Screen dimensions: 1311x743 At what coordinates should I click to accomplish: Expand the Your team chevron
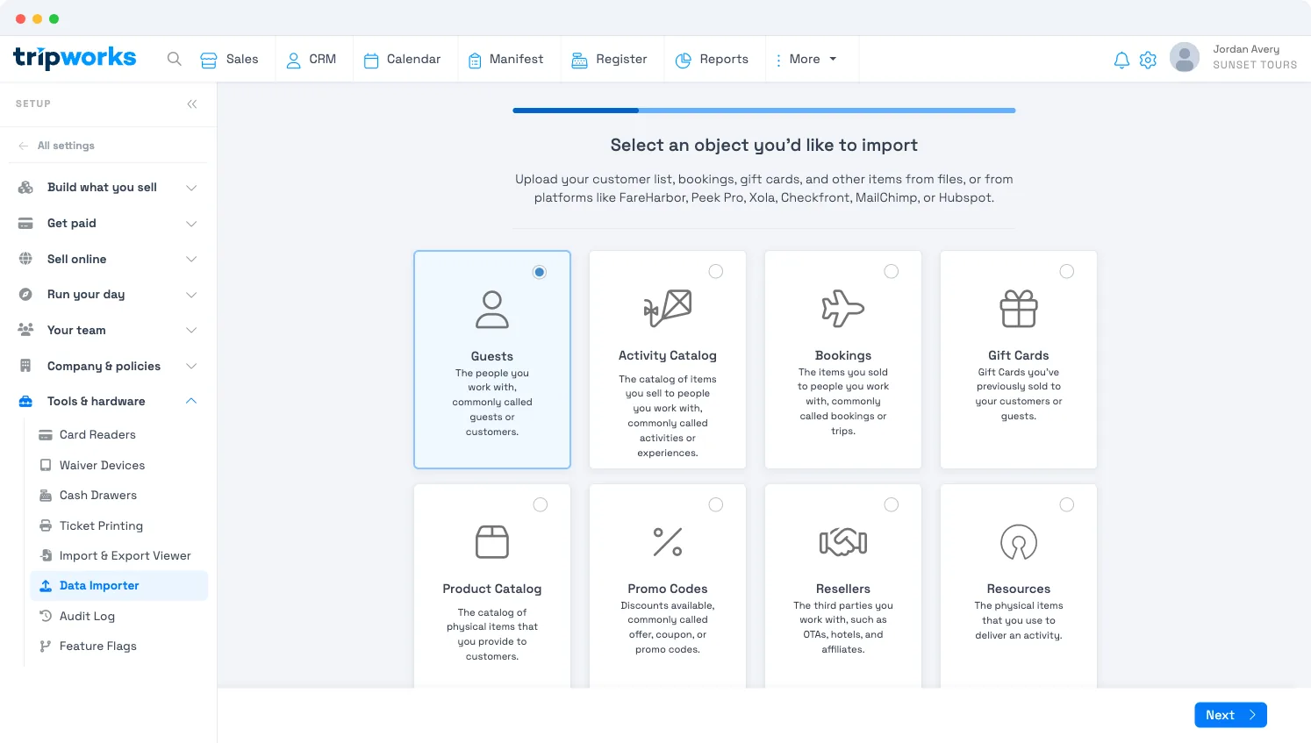pos(191,330)
